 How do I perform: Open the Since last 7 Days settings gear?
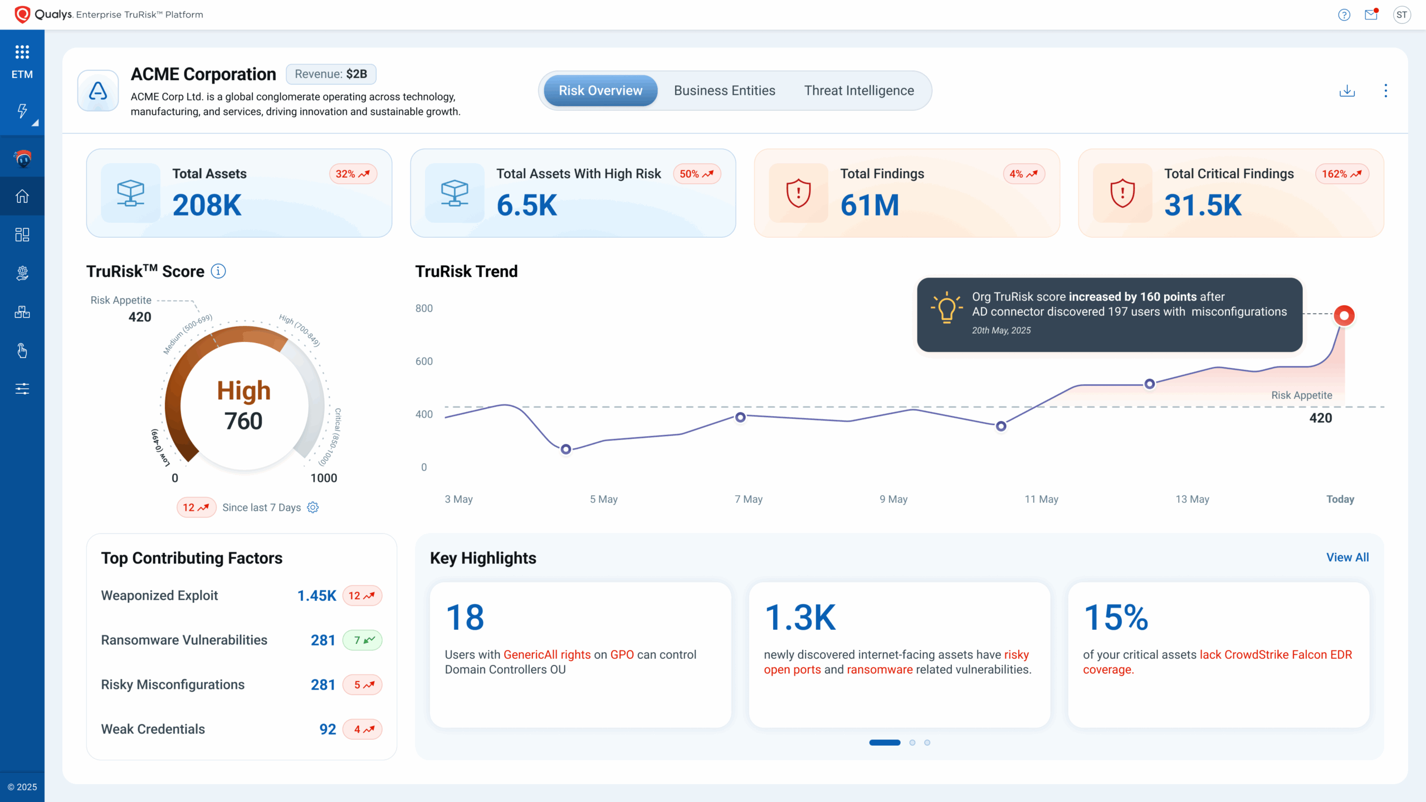(313, 507)
